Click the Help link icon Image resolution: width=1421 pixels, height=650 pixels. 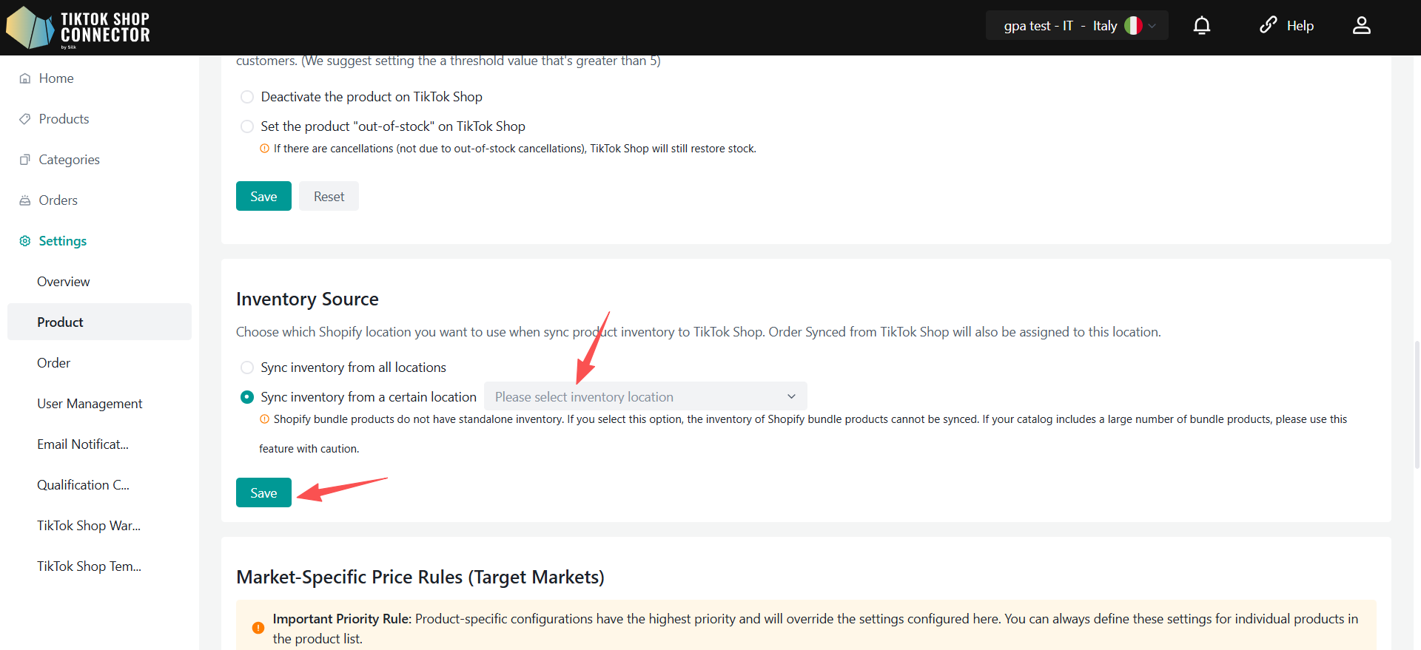1269,25
